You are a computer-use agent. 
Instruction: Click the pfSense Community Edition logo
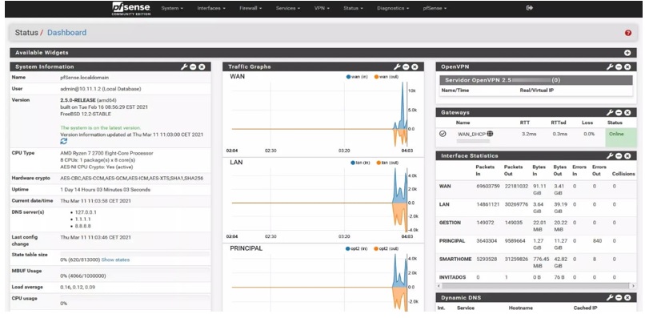pos(131,9)
